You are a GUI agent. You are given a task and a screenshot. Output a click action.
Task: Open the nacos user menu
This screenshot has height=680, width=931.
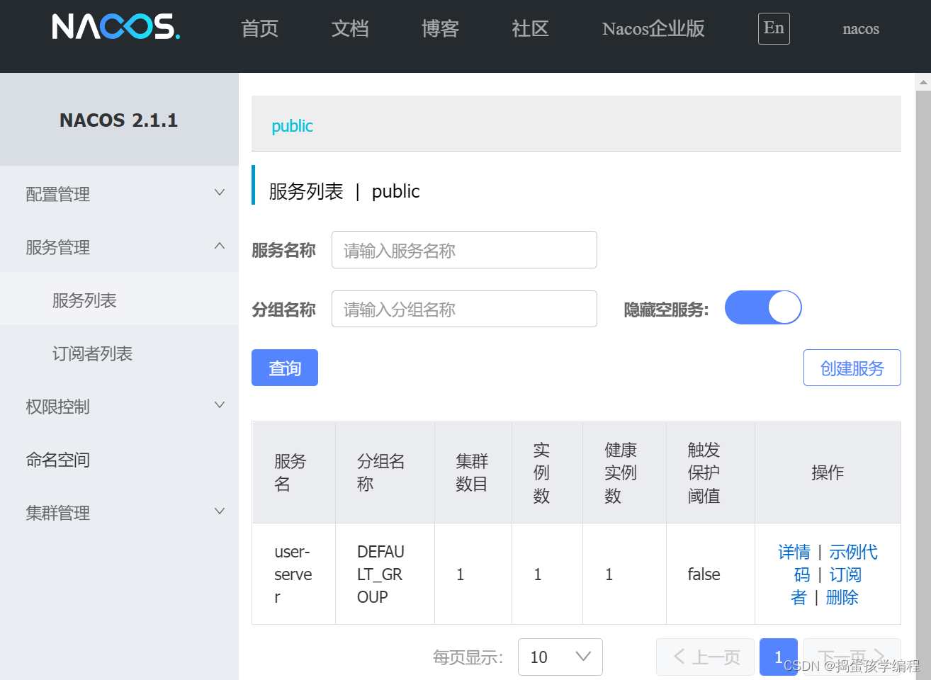pyautogui.click(x=861, y=29)
